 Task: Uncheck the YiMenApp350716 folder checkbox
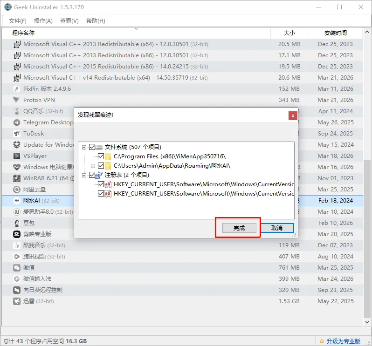coord(101,156)
